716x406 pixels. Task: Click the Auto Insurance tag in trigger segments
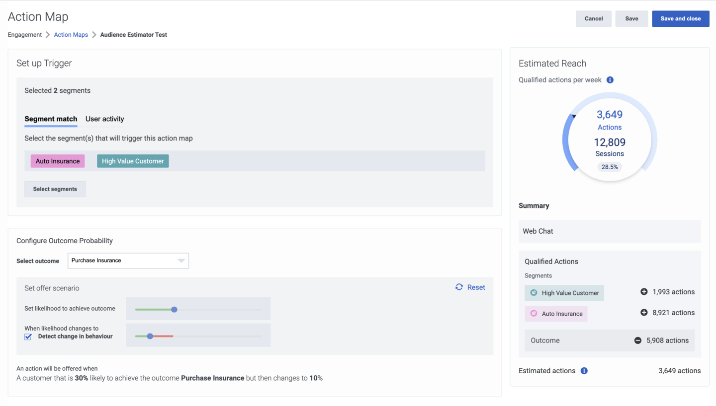58,161
